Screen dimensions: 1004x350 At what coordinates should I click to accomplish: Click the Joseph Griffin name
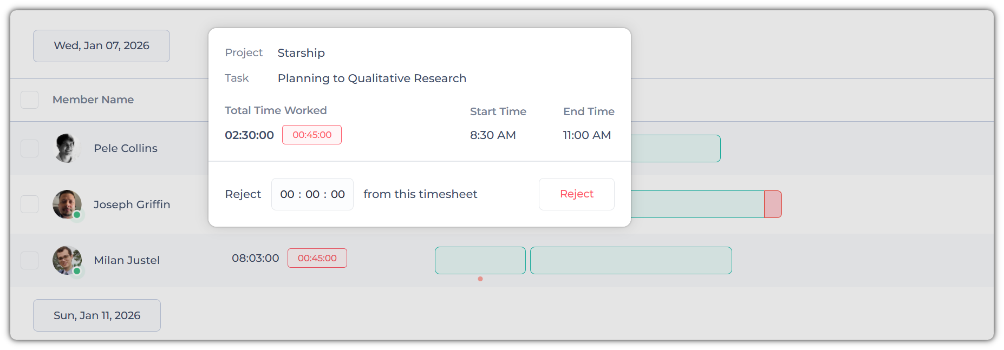(132, 204)
